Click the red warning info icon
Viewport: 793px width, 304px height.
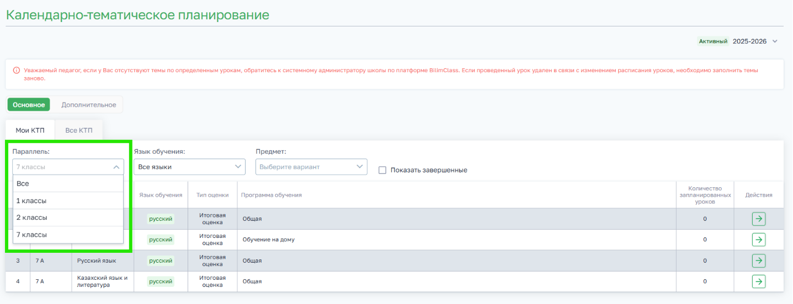pos(17,70)
